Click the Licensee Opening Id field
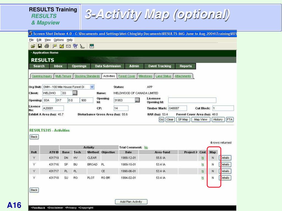The height and width of the screenshot is (211, 282). [x=192, y=100]
